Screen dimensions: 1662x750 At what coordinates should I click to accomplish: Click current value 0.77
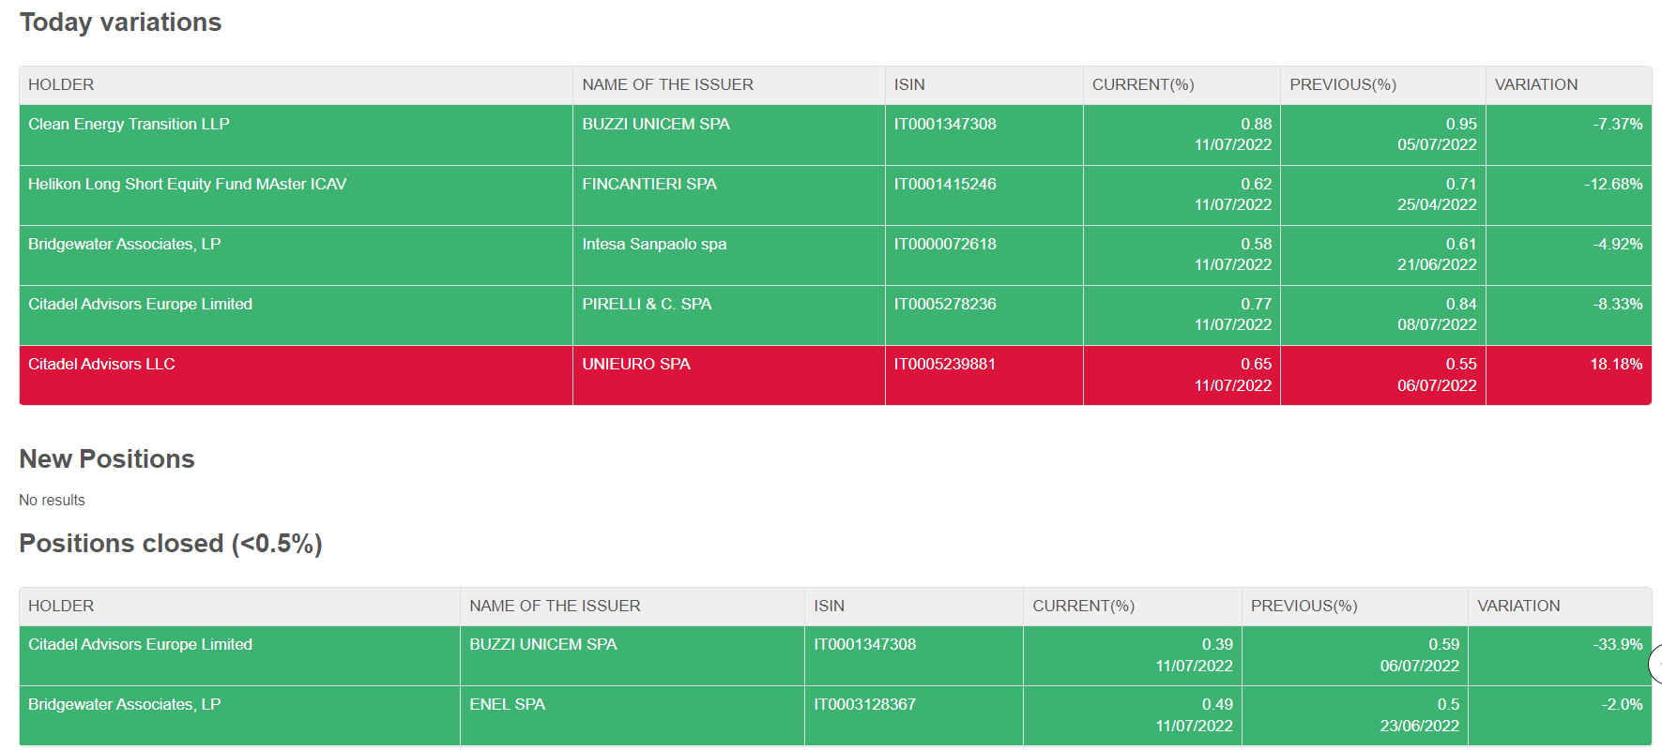pyautogui.click(x=1256, y=304)
